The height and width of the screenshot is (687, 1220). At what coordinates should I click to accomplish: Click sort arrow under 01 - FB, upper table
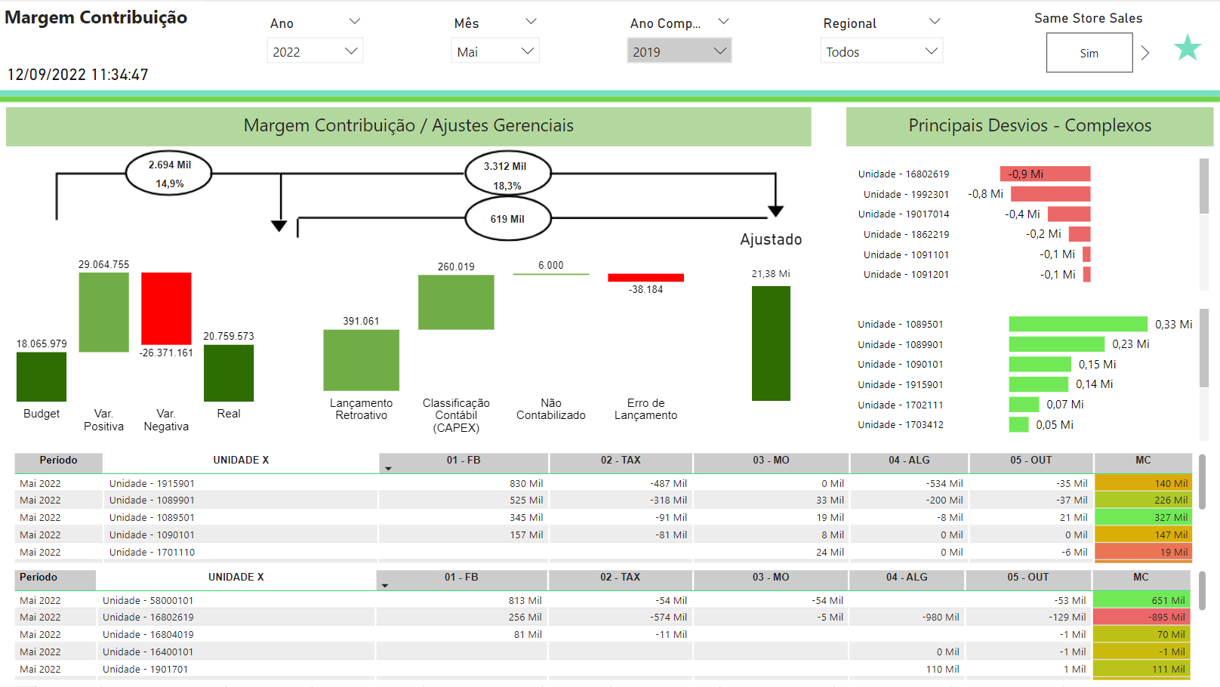(x=388, y=469)
